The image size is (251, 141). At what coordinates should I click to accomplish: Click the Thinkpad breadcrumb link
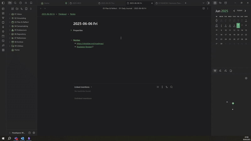[62, 14]
